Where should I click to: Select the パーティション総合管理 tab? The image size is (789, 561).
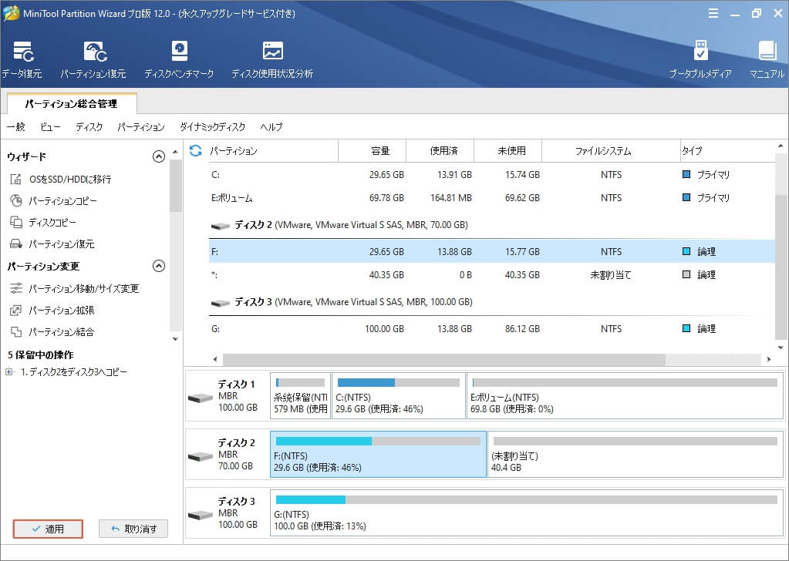tap(71, 103)
